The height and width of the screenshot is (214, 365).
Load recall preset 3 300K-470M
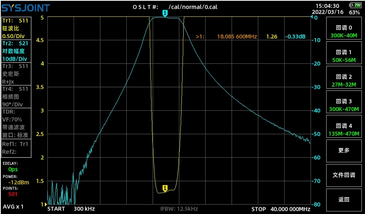[x=343, y=105]
